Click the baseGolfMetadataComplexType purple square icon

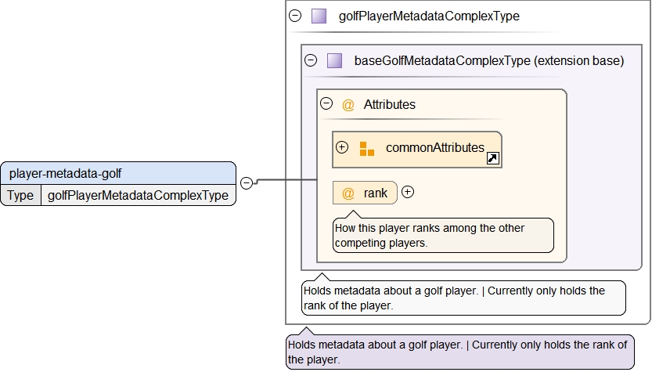click(x=334, y=60)
